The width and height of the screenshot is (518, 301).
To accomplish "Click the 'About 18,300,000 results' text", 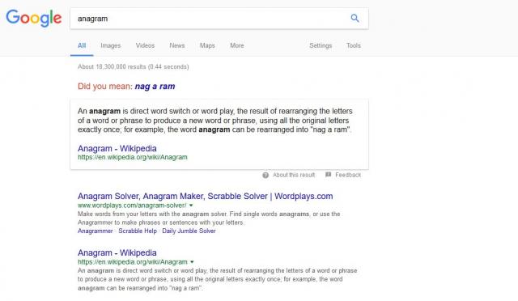I will [x=133, y=66].
